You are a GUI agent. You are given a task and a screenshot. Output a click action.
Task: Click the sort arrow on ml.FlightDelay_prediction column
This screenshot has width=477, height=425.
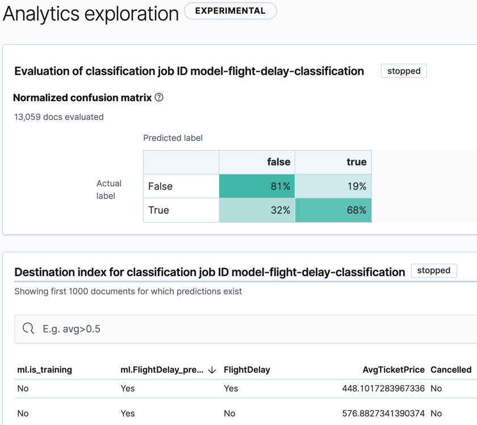pos(212,370)
